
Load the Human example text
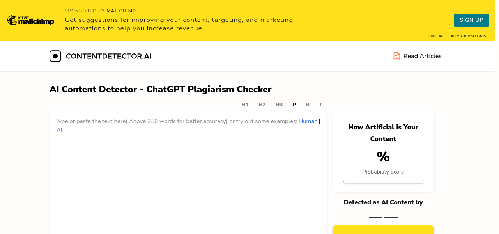pyautogui.click(x=308, y=121)
